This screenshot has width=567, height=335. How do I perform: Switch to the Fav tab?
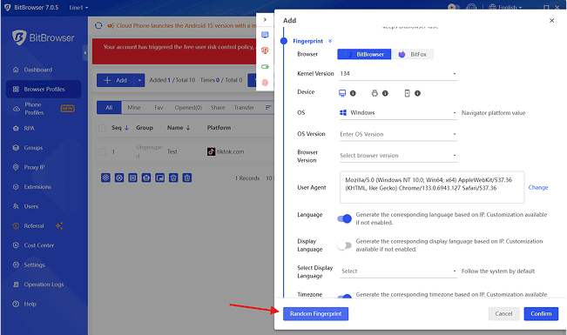coord(159,108)
